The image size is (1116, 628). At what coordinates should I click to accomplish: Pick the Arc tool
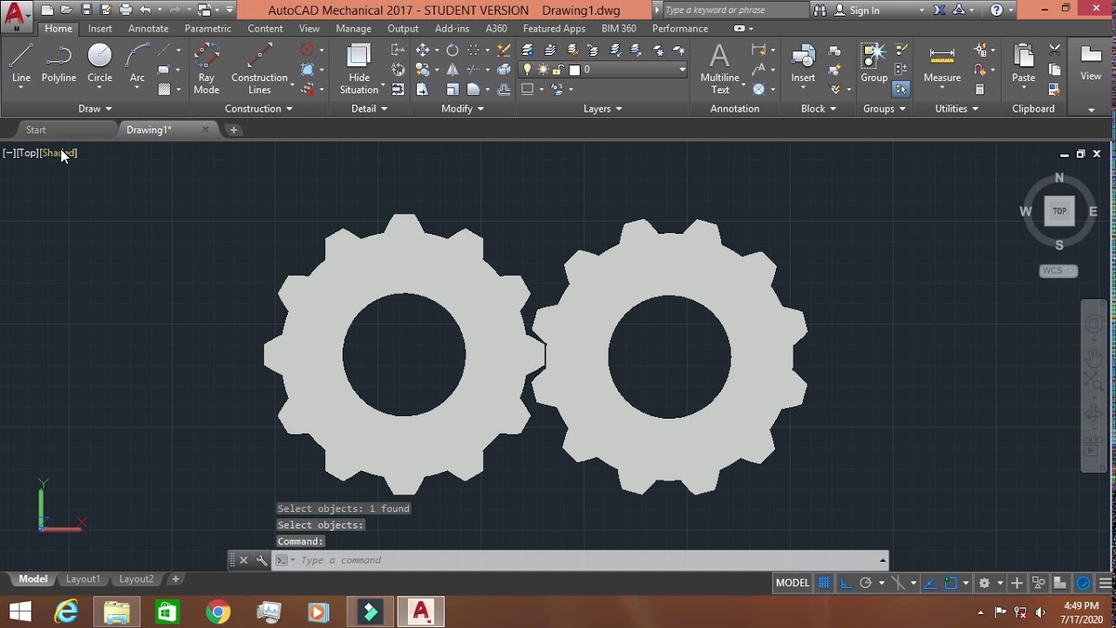click(137, 65)
